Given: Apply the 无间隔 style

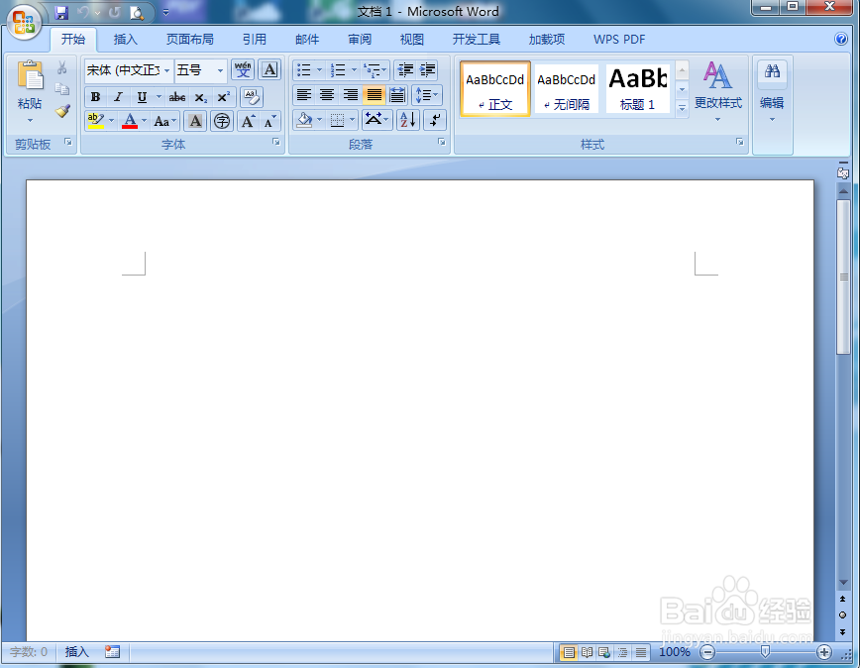Looking at the screenshot, I should tap(567, 88).
